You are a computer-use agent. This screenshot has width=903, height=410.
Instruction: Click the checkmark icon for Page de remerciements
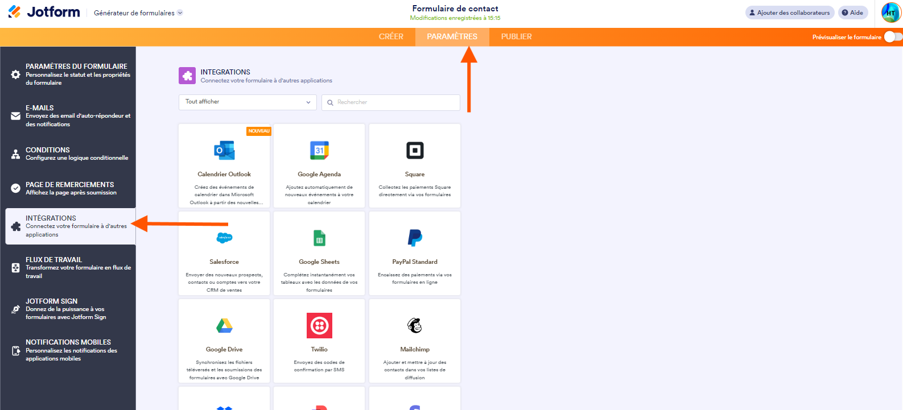15,188
